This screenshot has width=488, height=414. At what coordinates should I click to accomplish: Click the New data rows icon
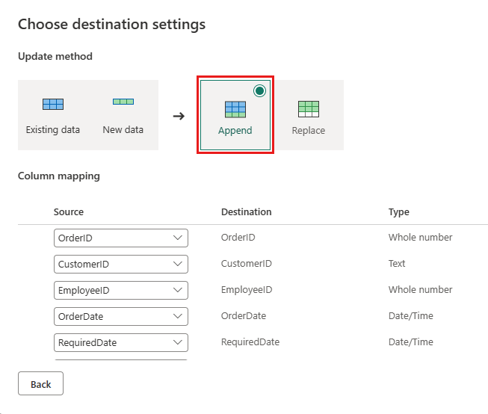tap(123, 102)
